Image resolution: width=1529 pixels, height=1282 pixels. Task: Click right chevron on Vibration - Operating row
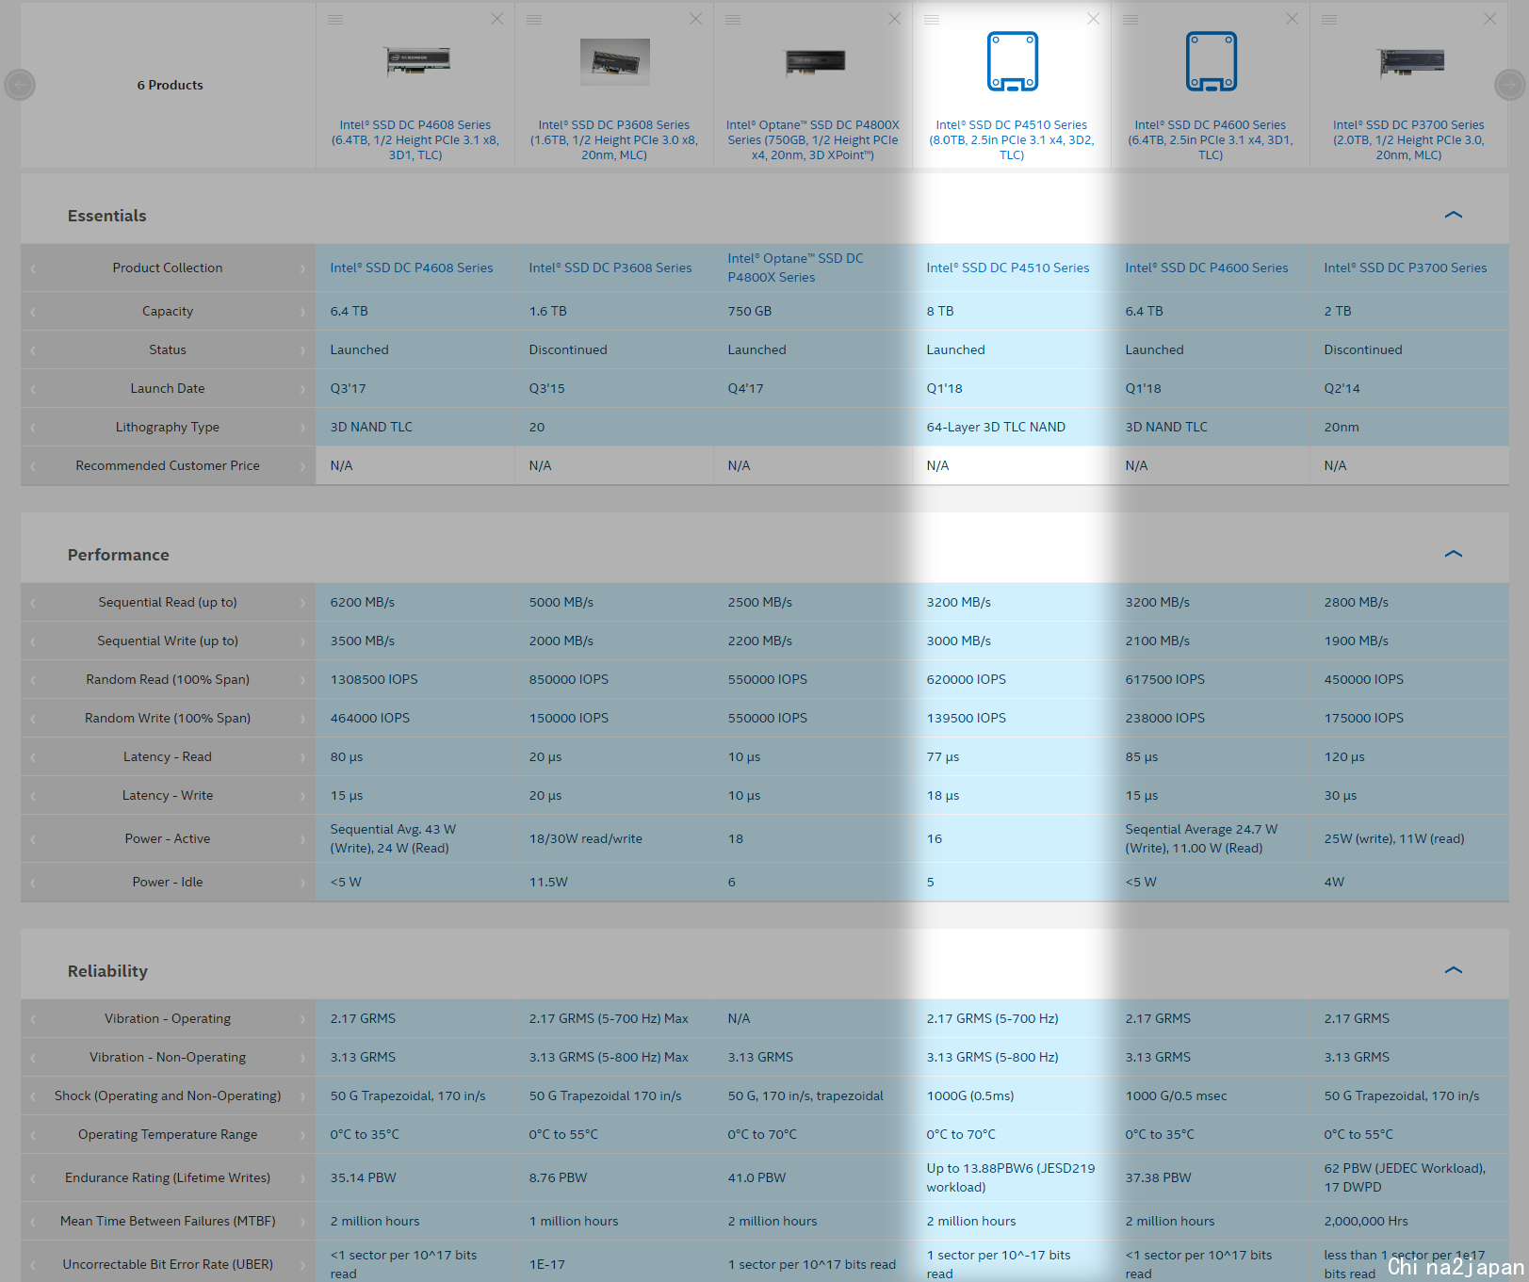[302, 1019]
